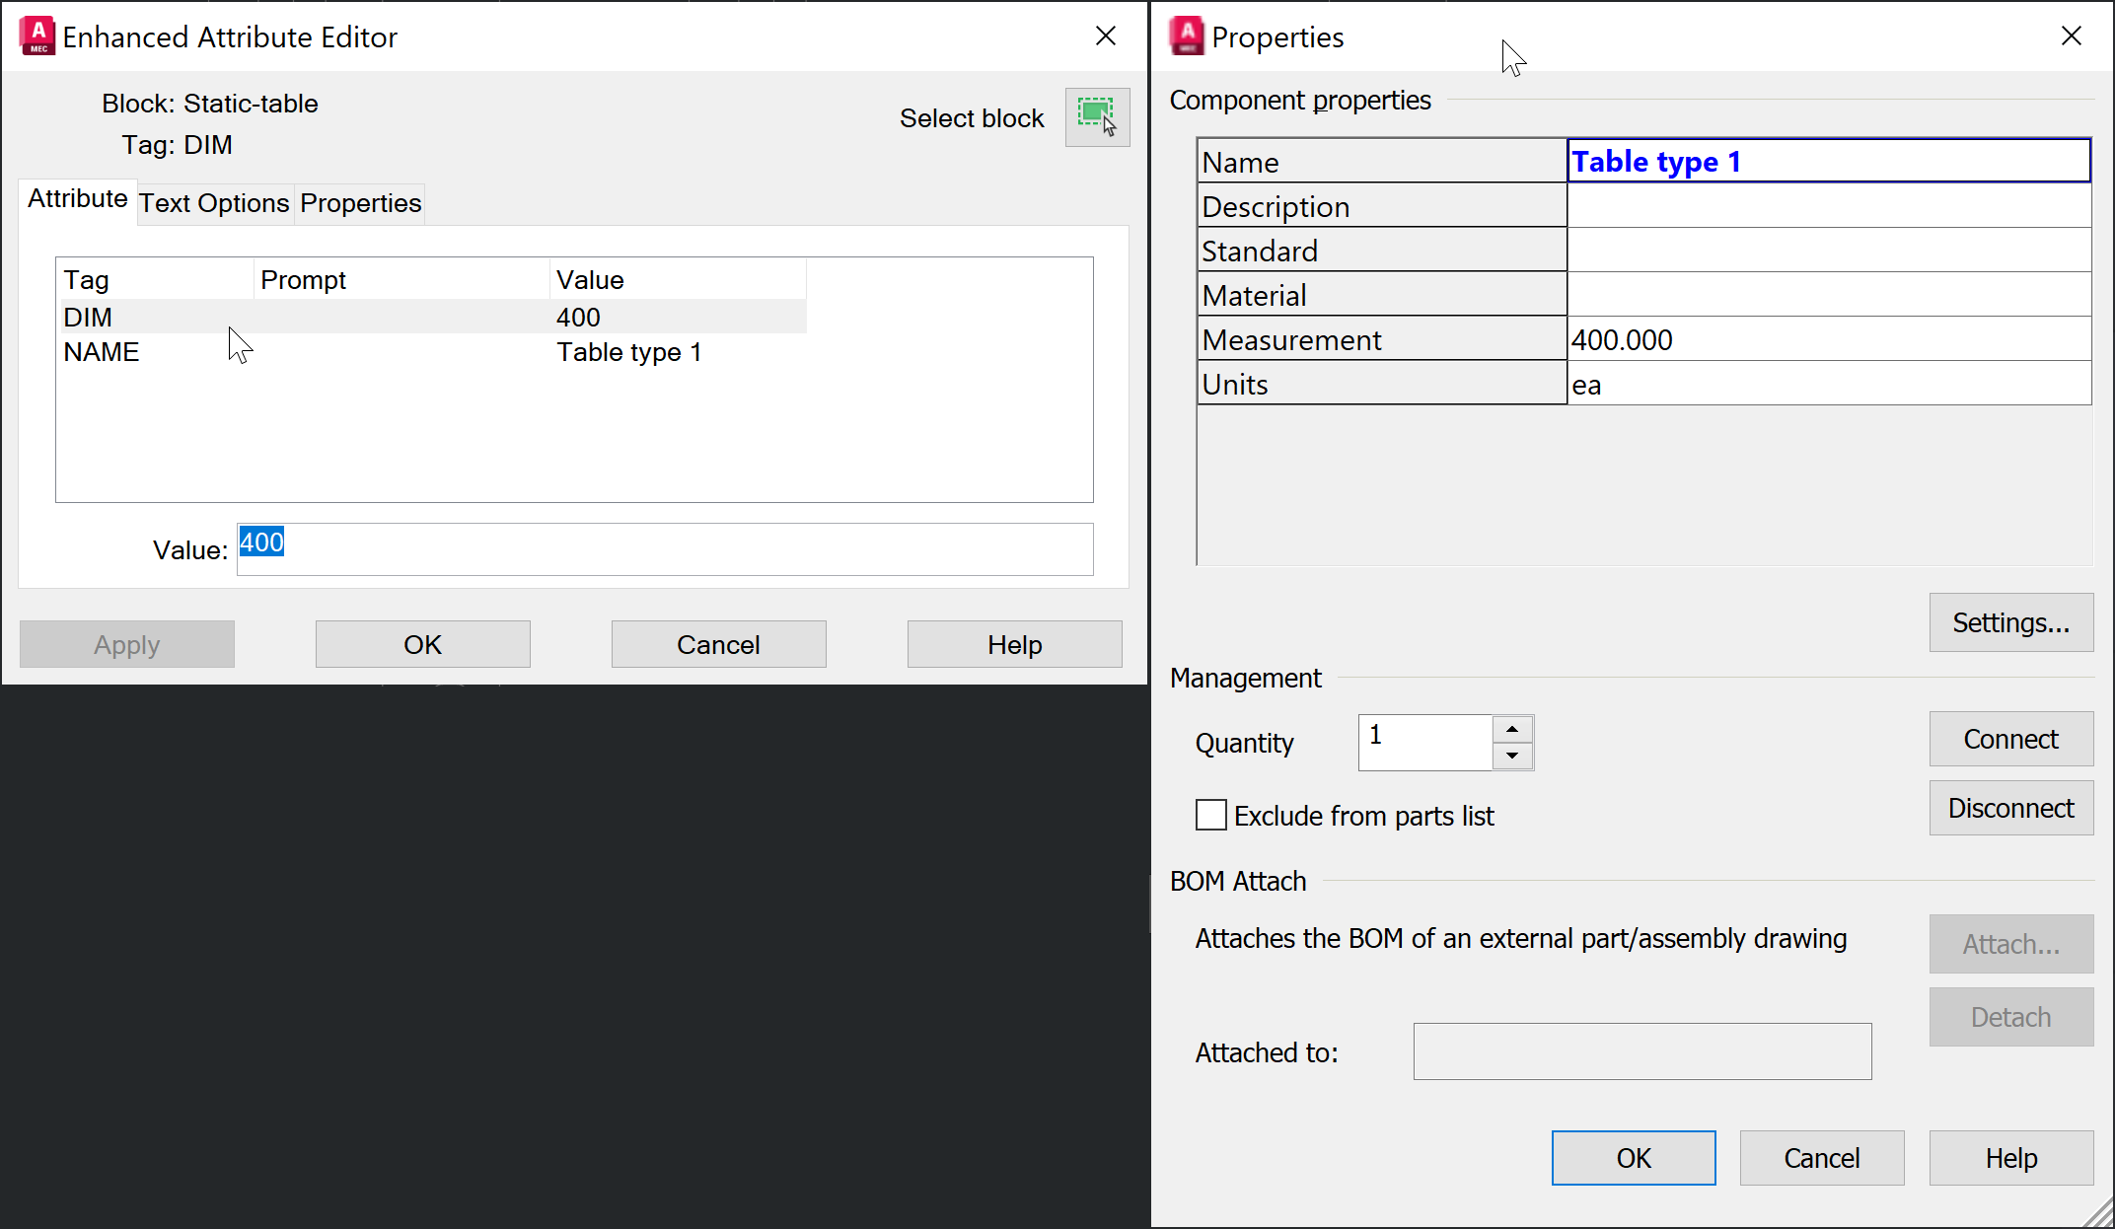Click the grayed-out Apply button
Image resolution: width=2115 pixels, height=1229 pixels.
click(x=126, y=643)
